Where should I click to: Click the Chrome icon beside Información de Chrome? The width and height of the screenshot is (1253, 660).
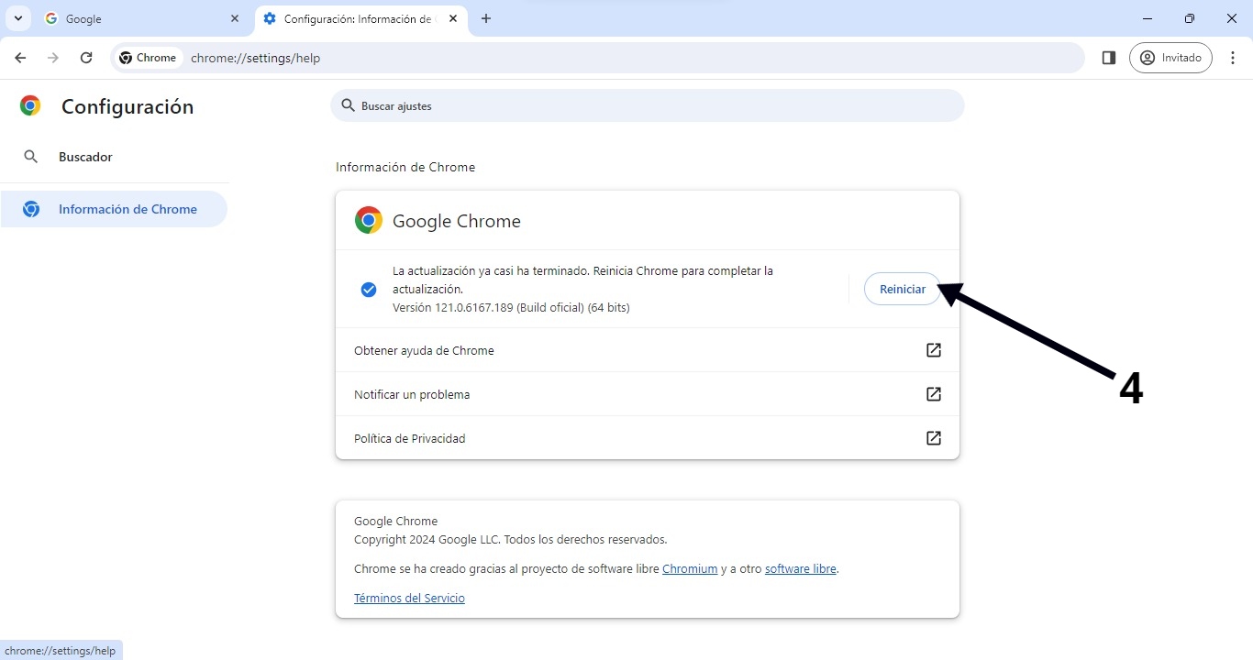pos(31,209)
